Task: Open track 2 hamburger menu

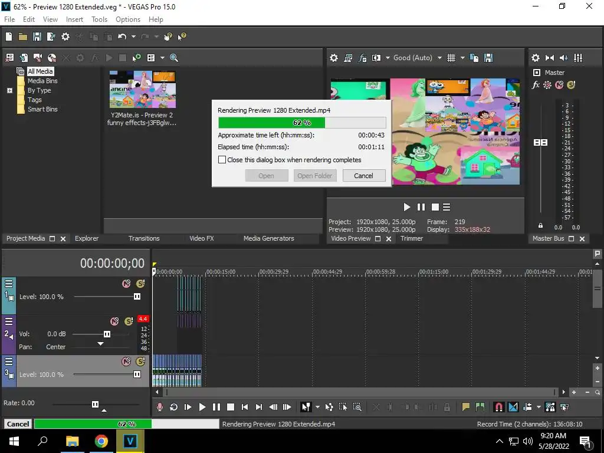Action: [9, 321]
